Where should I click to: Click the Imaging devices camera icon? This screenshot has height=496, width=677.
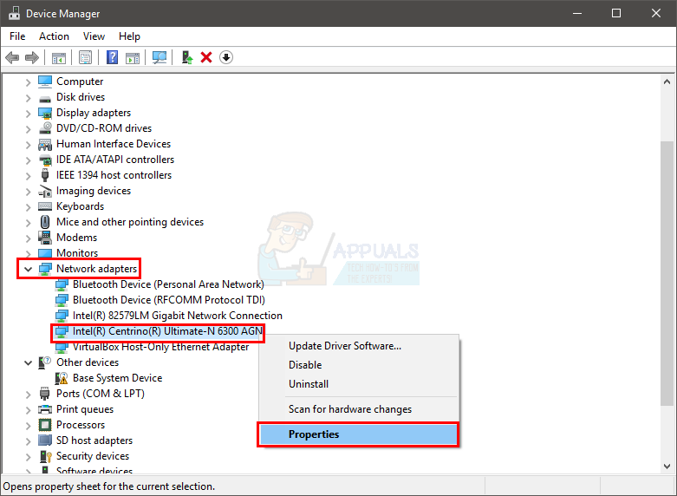click(x=45, y=191)
